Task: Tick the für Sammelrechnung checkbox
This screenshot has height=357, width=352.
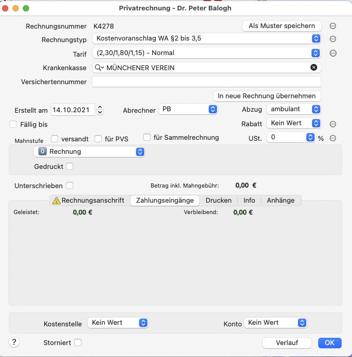Action: (147, 138)
